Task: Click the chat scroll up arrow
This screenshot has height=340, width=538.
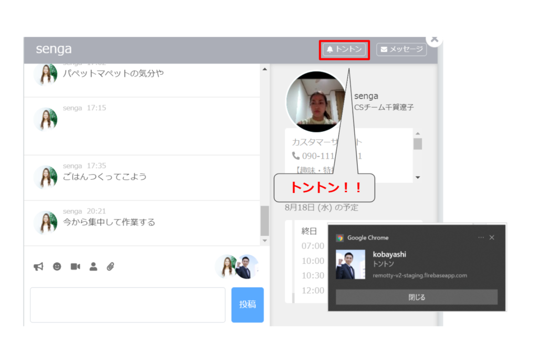Action: coord(265,69)
